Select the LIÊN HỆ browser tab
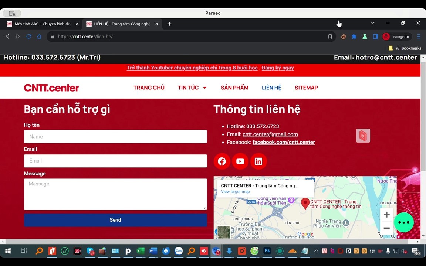 click(122, 24)
